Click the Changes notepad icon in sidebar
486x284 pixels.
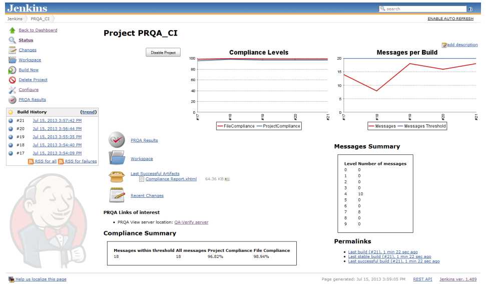[12, 50]
